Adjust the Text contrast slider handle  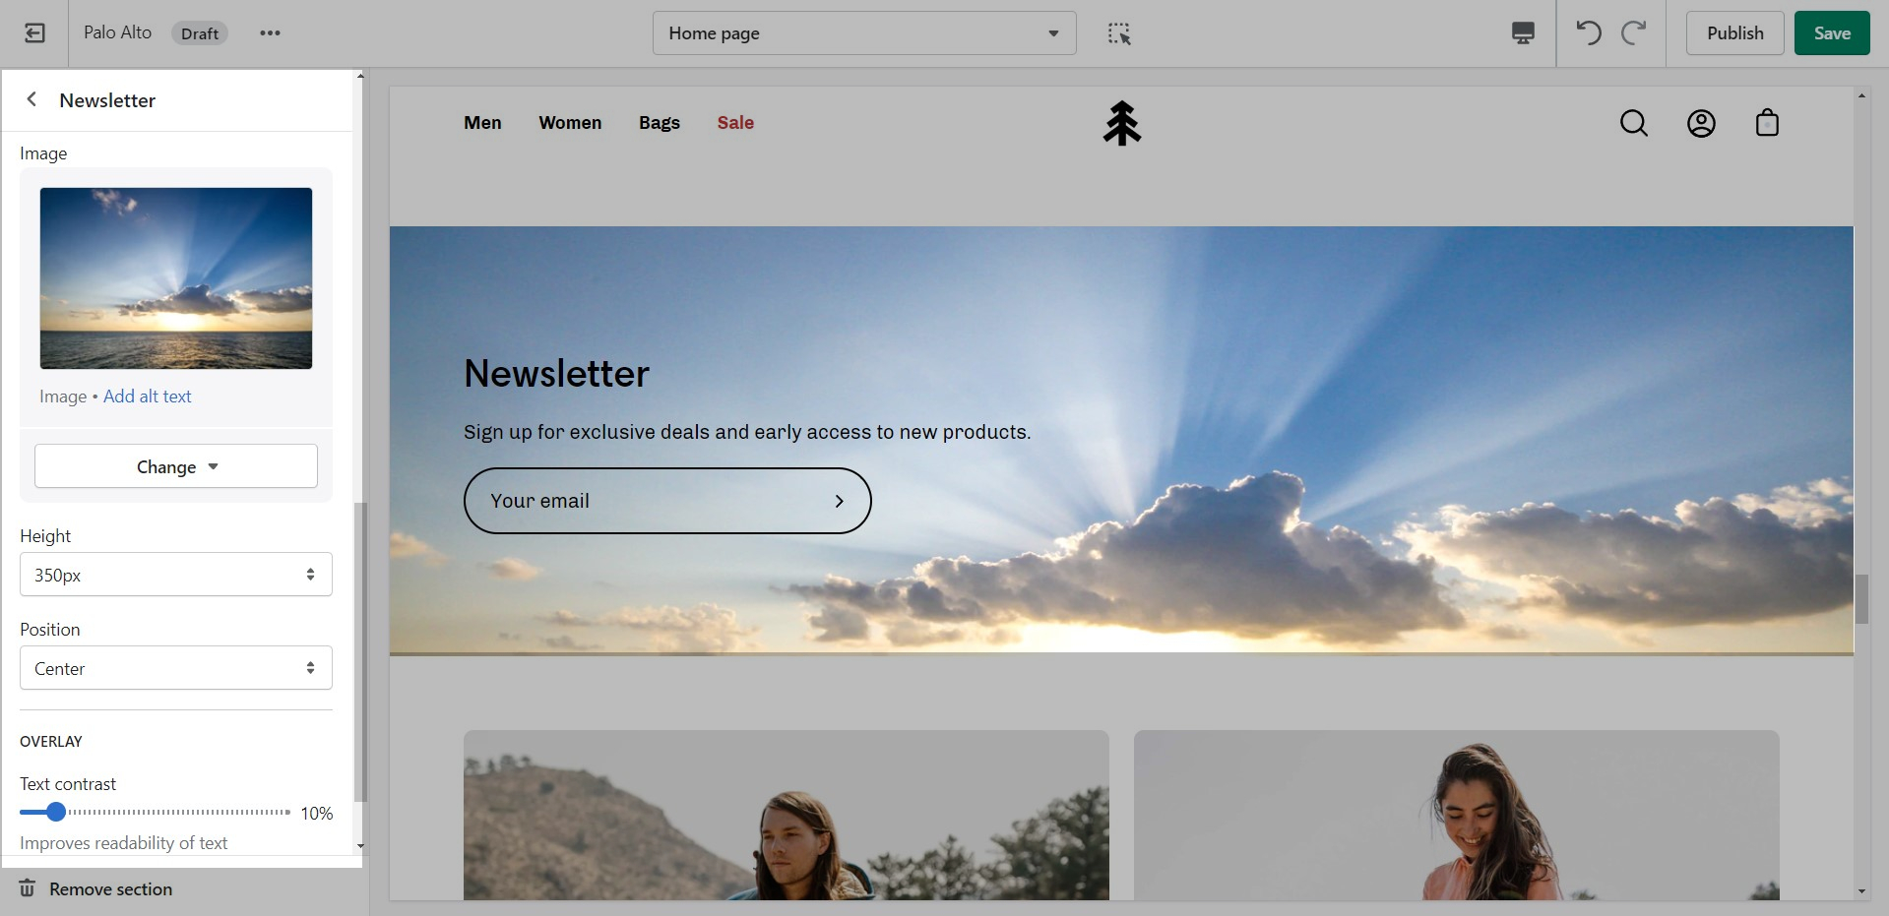56,812
